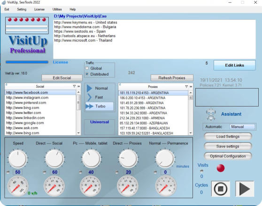
Task: Click the Save settings button
Action: 228,146
